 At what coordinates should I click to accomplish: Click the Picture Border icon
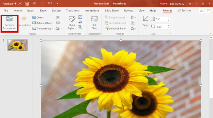[80, 17]
